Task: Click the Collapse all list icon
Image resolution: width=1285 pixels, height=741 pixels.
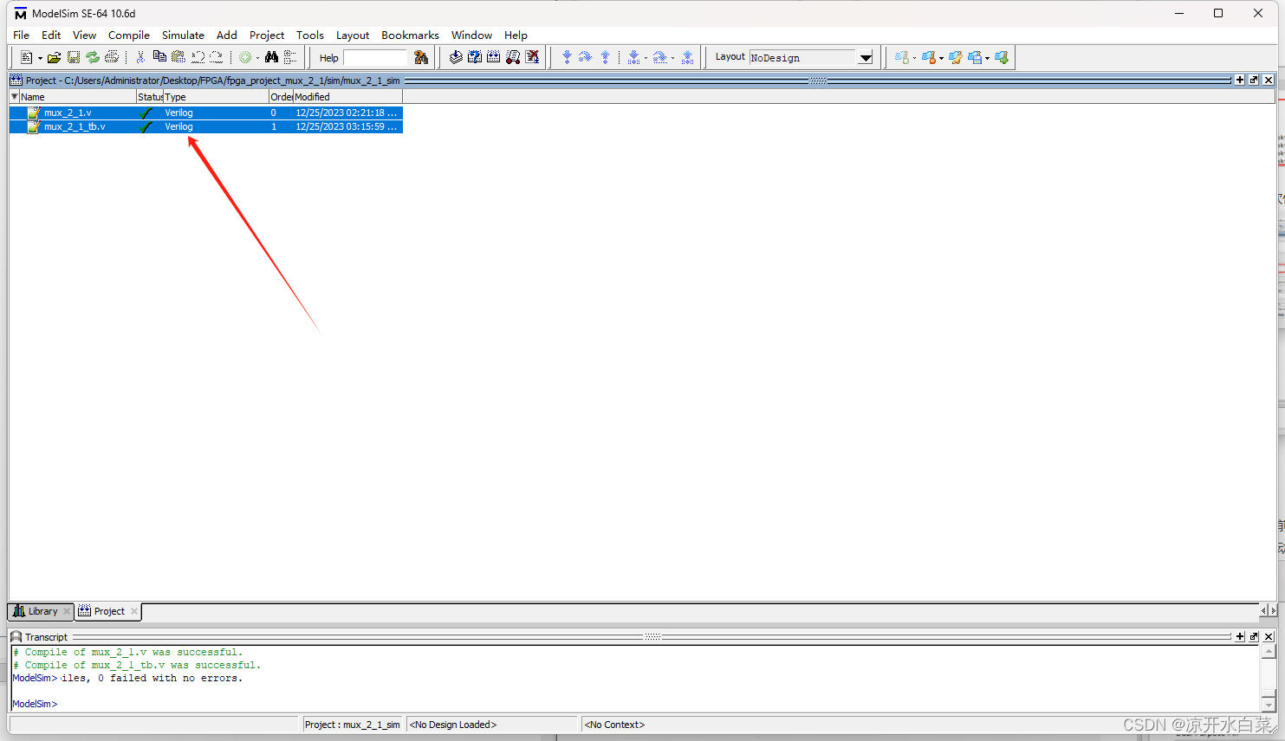Action: (x=290, y=57)
